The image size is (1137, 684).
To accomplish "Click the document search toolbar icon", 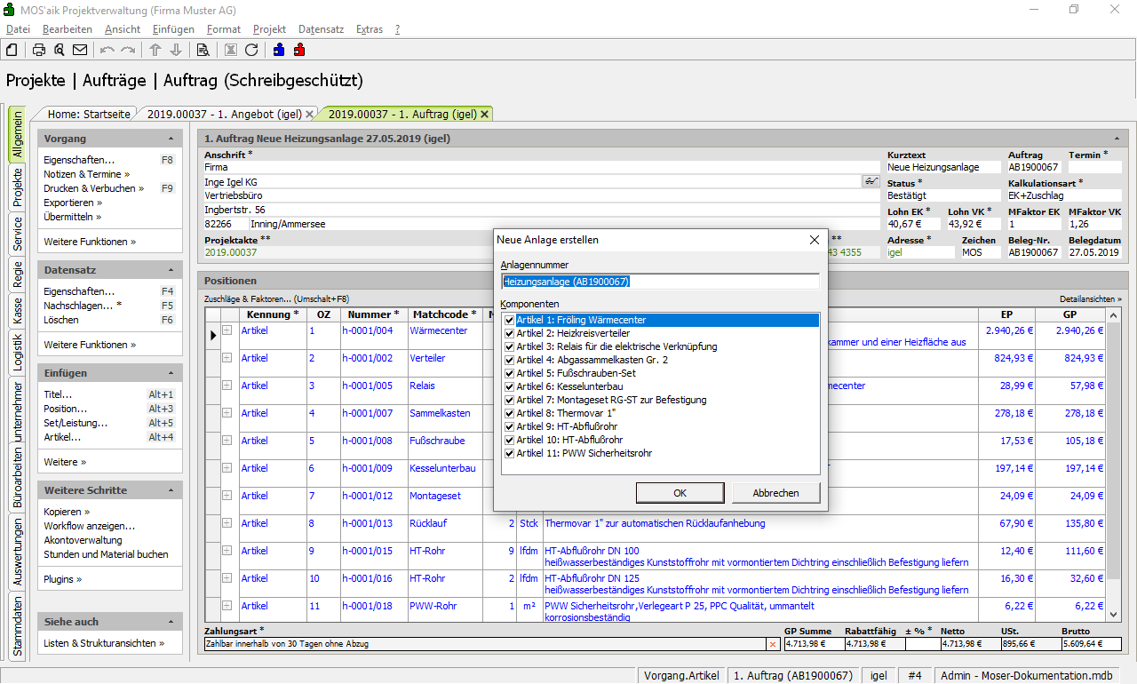I will coord(203,50).
